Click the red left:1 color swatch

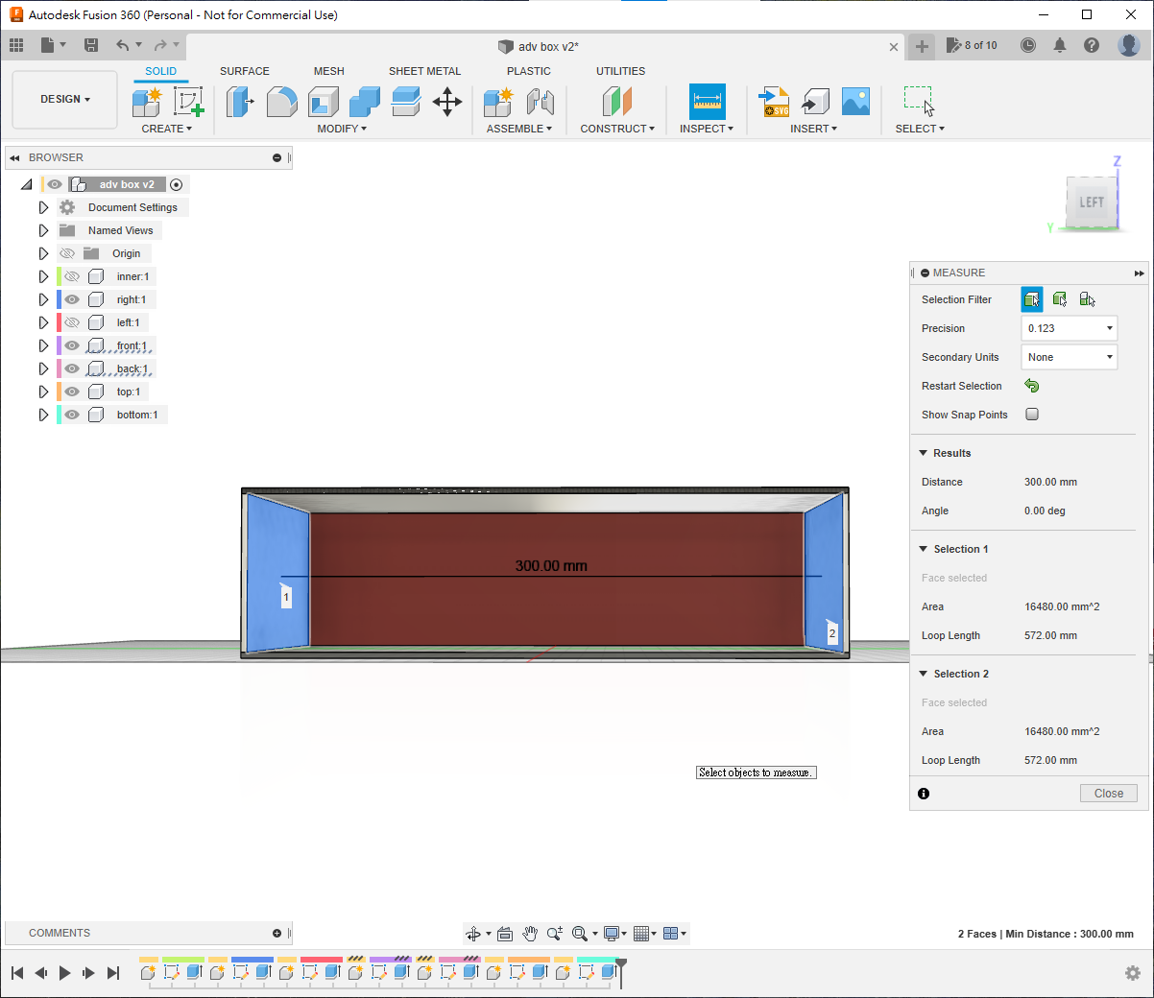pyautogui.click(x=59, y=322)
